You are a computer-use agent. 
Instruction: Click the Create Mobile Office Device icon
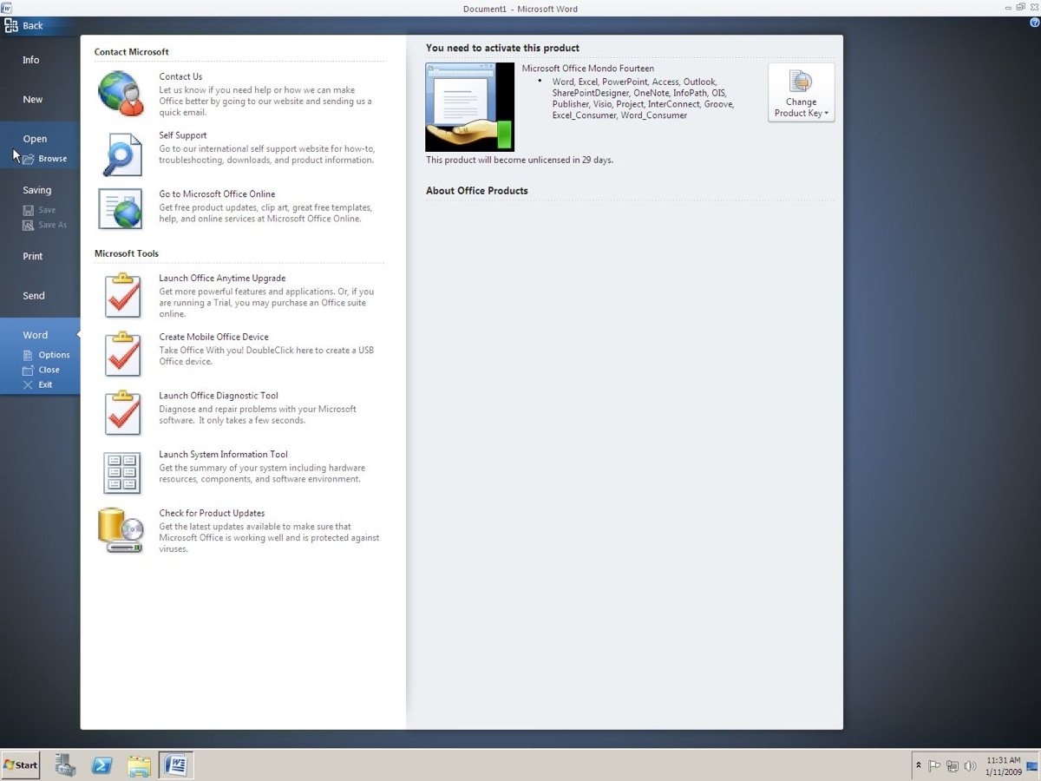[x=122, y=354]
